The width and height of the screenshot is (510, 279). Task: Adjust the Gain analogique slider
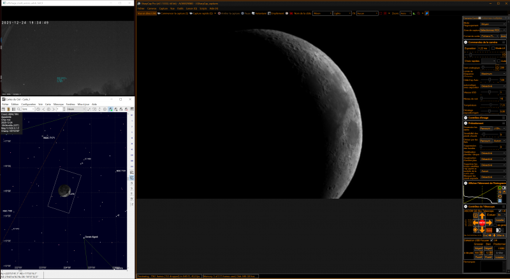[x=488, y=68]
